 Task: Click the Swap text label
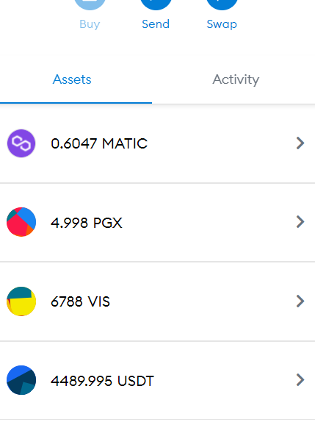(x=222, y=24)
